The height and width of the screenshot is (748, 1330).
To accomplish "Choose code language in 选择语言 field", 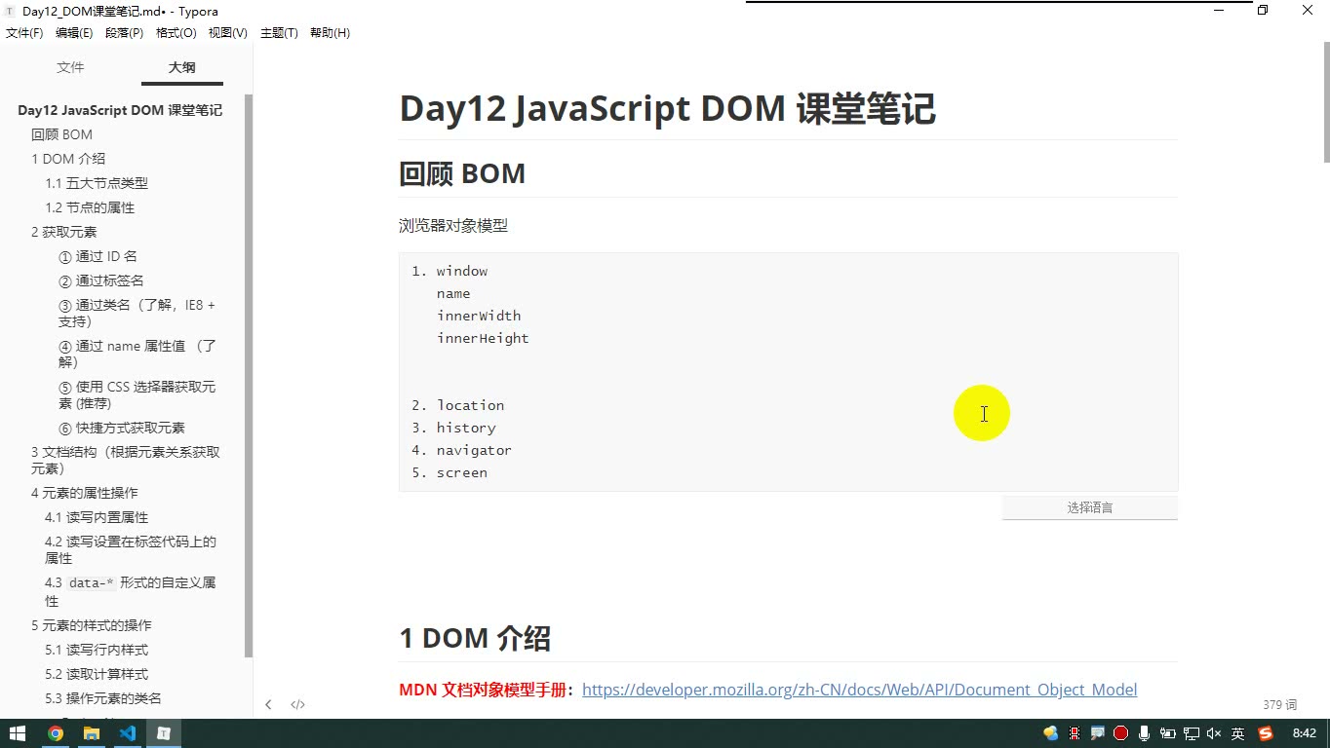I will [1089, 507].
